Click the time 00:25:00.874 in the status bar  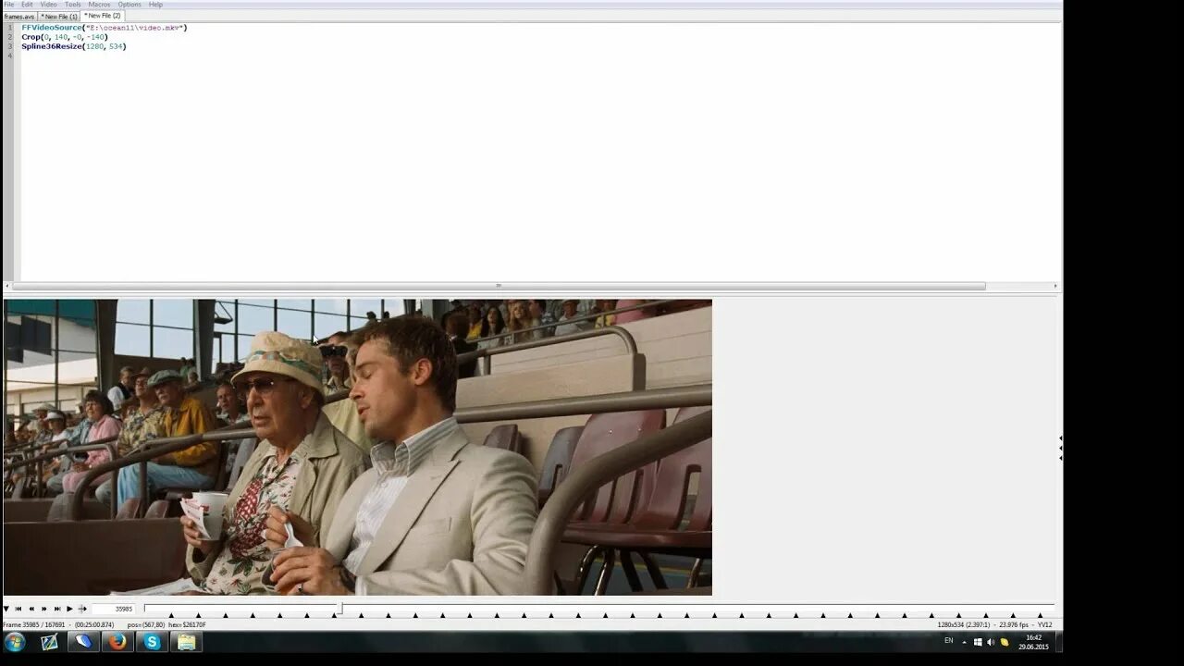[x=95, y=625]
